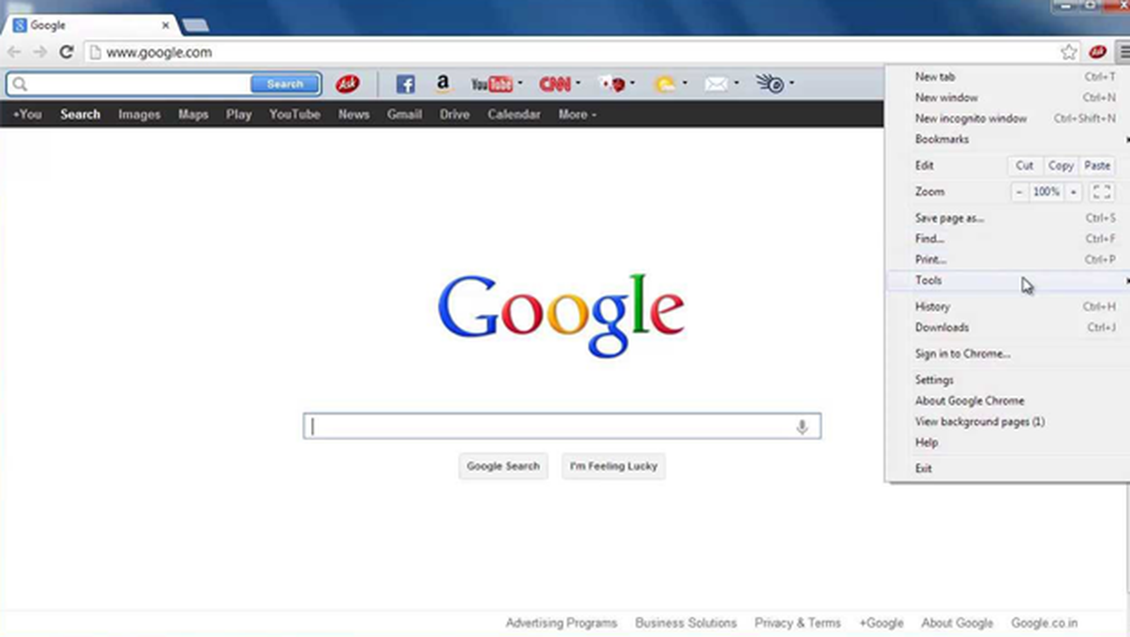Screen dimensions: 1130x637
Task: Click the Downloads menu entry
Action: [x=942, y=327]
